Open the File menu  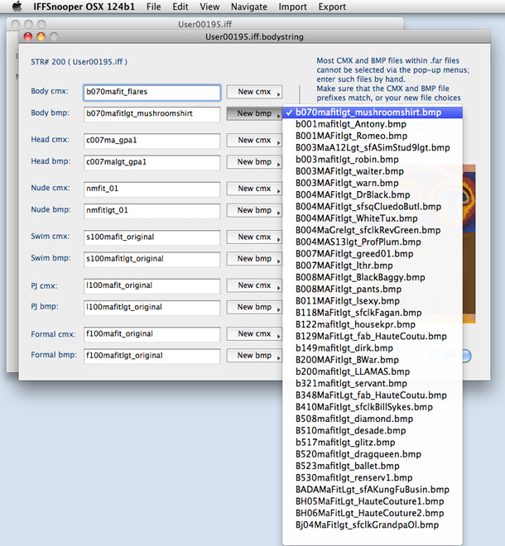click(153, 7)
